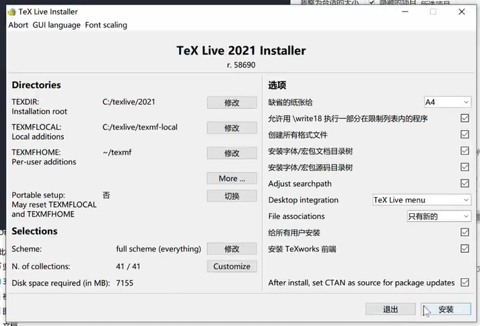Open the Abort menu
The height and width of the screenshot is (326, 480).
click(18, 25)
